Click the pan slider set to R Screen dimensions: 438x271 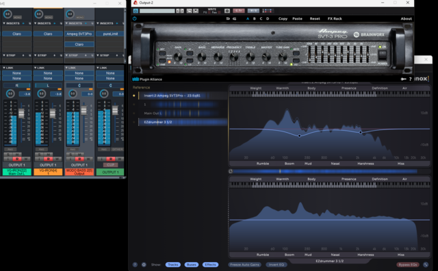[16, 86]
